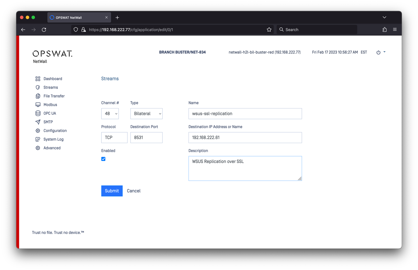Click the Modbus monitor icon
Viewport: 418px width, 270px height.
[x=38, y=105]
